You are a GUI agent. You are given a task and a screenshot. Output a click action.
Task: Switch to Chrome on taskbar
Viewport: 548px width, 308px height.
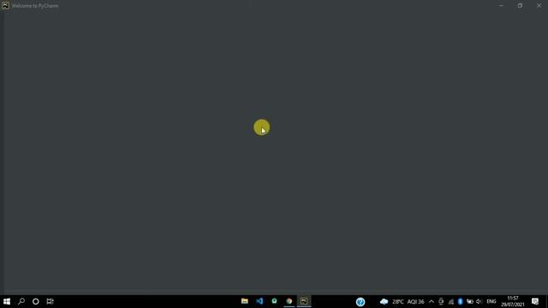(x=289, y=301)
